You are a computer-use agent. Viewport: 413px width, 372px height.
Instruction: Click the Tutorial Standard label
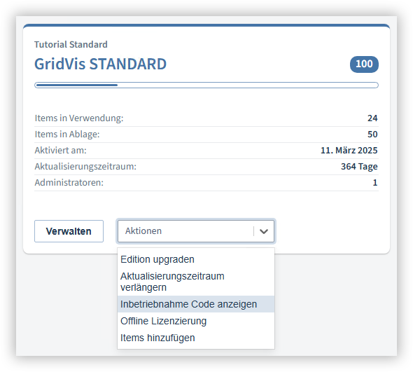pyautogui.click(x=71, y=45)
